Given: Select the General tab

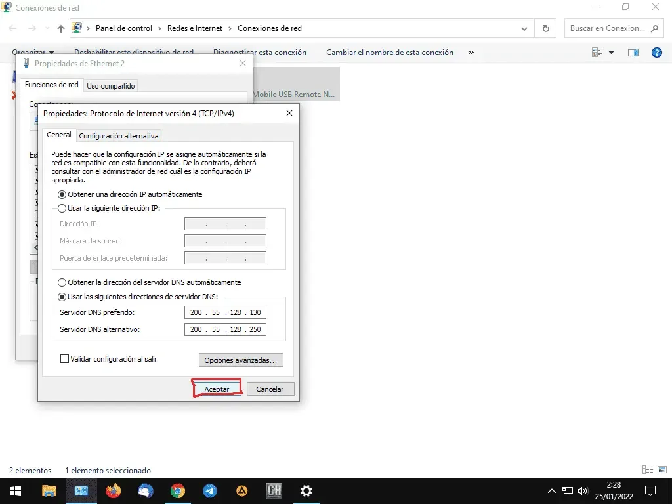Looking at the screenshot, I should pos(58,135).
